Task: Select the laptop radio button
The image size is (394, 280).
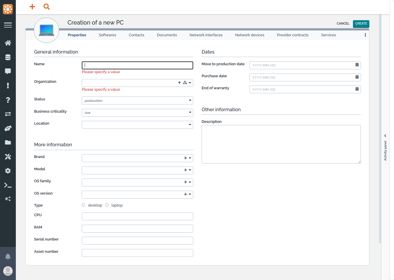Action: click(107, 205)
